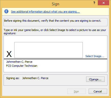The height and width of the screenshot is (98, 111).
Task: Open the Change signing certificate button
Action: pos(95,79)
